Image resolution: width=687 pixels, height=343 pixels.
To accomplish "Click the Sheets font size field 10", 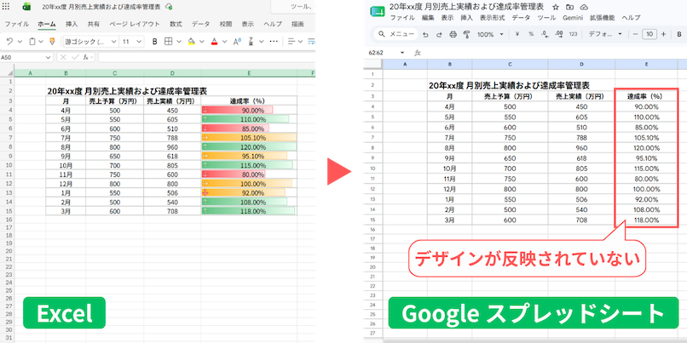I will click(x=649, y=34).
